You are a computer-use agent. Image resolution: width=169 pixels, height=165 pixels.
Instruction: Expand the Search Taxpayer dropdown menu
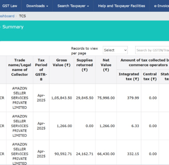point(73,6)
